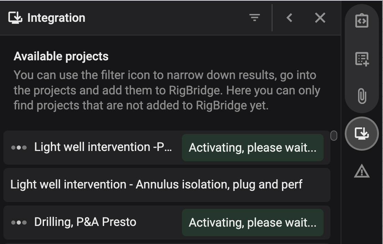Click the Available projects heading
This screenshot has height=244, width=383.
click(61, 56)
